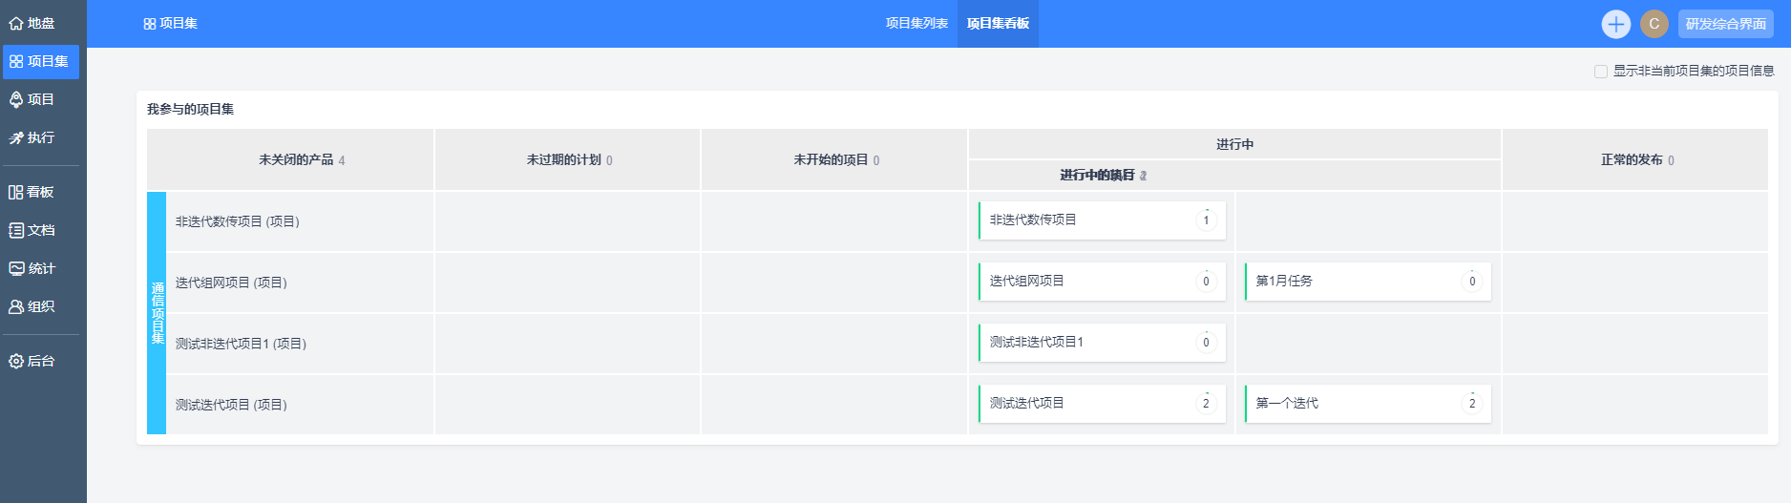Select the 项目集 sidebar item
The width and height of the screenshot is (1791, 503).
coord(41,61)
